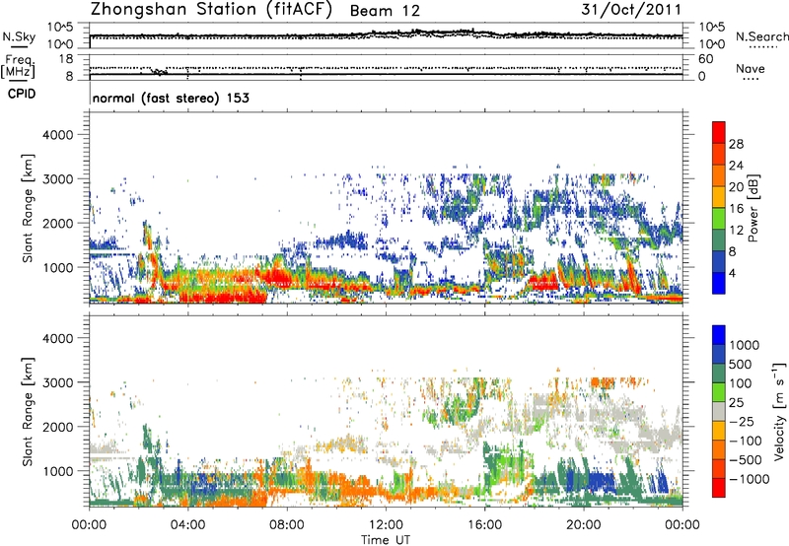The image size is (789, 546).
Task: Click the "08:00" time tick label
Action: pyautogui.click(x=287, y=525)
